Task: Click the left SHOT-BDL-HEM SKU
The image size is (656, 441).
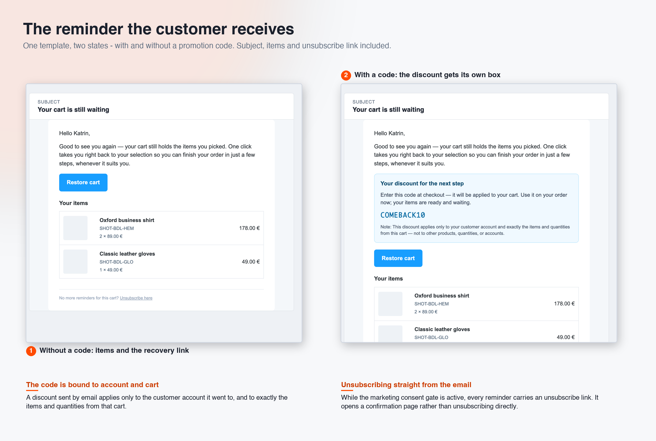Action: point(116,228)
